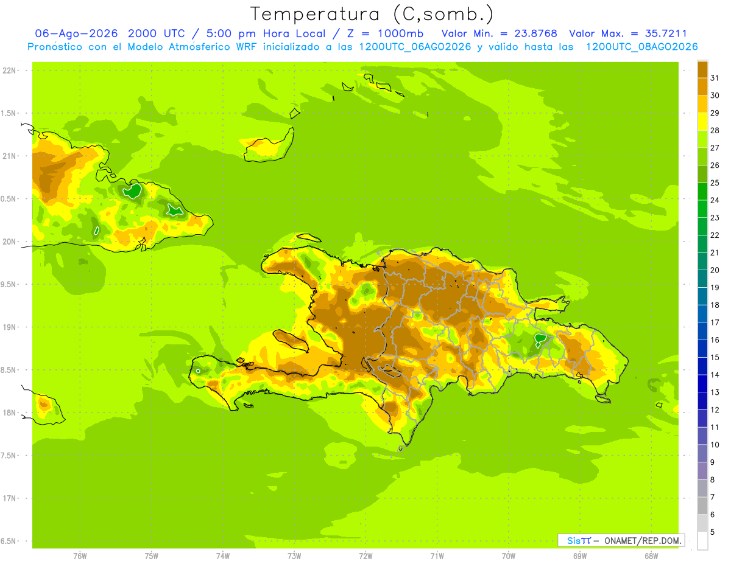The width and height of the screenshot is (731, 564).
Task: Click the "75W" longitude label
Action: point(151,556)
